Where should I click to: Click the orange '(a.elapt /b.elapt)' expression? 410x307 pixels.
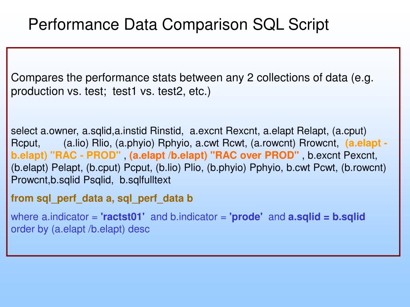[168, 155]
